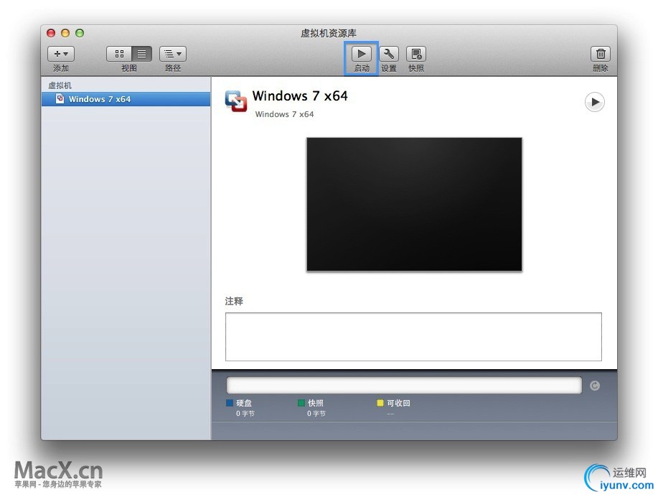Click the Start (启动) play toolbar button
Viewport: 658px width, 497px height.
point(362,54)
